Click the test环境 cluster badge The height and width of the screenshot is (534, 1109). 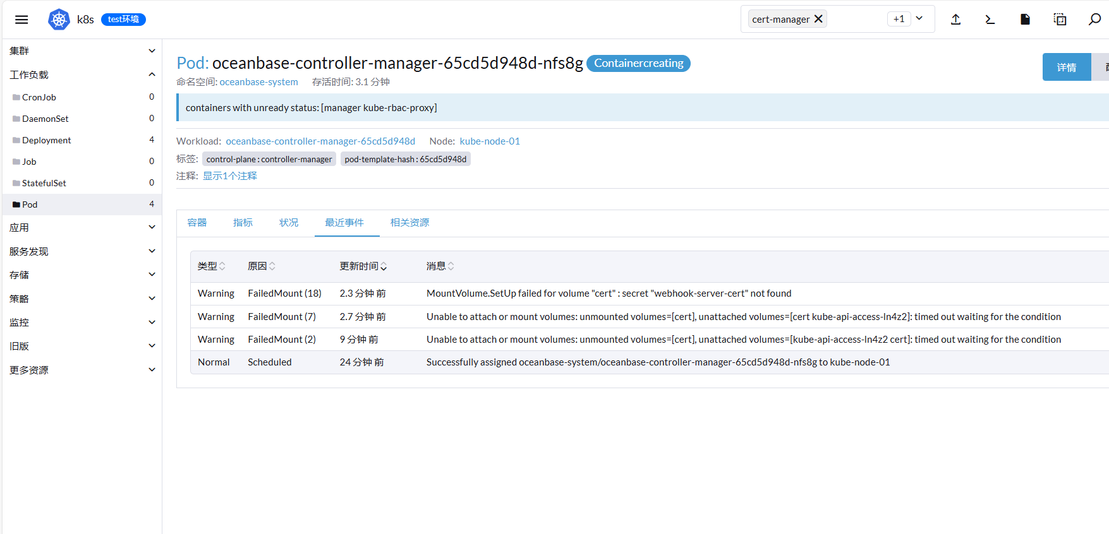(x=123, y=20)
